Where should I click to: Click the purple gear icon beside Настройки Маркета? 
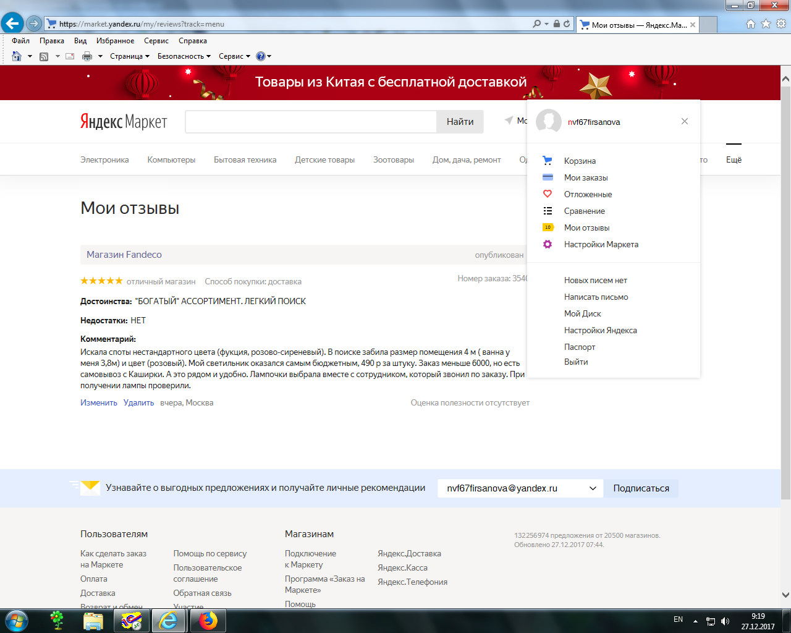[x=548, y=244]
